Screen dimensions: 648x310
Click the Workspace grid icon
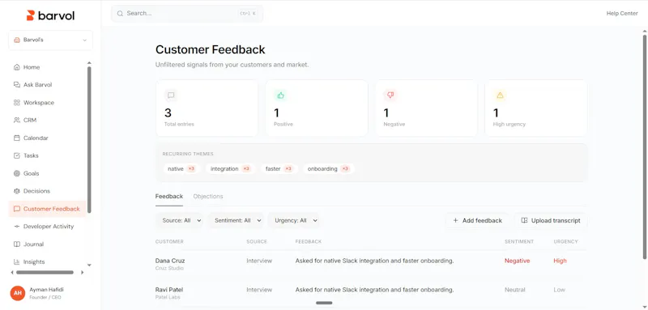click(16, 102)
